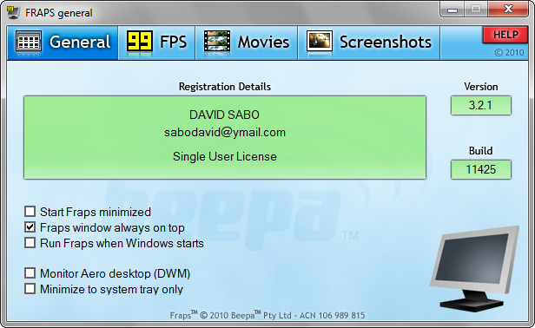Enable Run Fraps when Windows starts
535x328 pixels.
click(30, 243)
